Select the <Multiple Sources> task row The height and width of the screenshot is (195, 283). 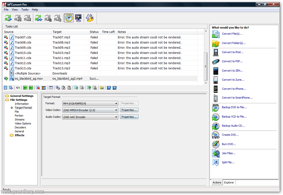click(101, 74)
